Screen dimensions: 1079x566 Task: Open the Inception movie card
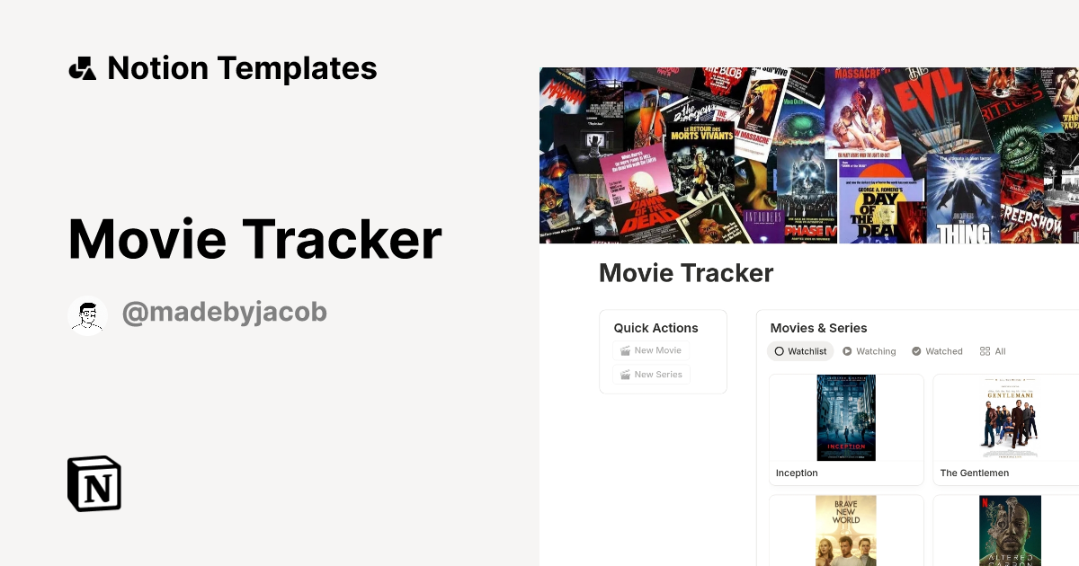[846, 429]
